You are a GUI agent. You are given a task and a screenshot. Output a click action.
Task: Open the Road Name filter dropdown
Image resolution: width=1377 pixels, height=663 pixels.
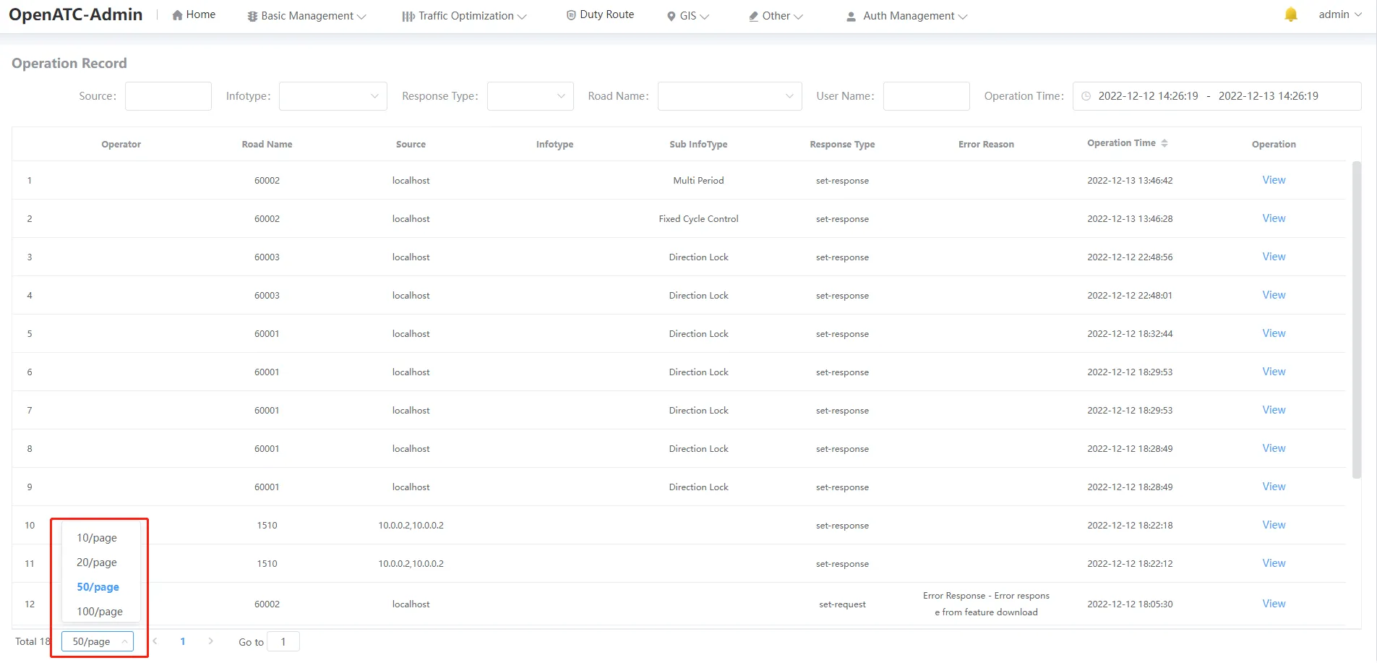730,96
